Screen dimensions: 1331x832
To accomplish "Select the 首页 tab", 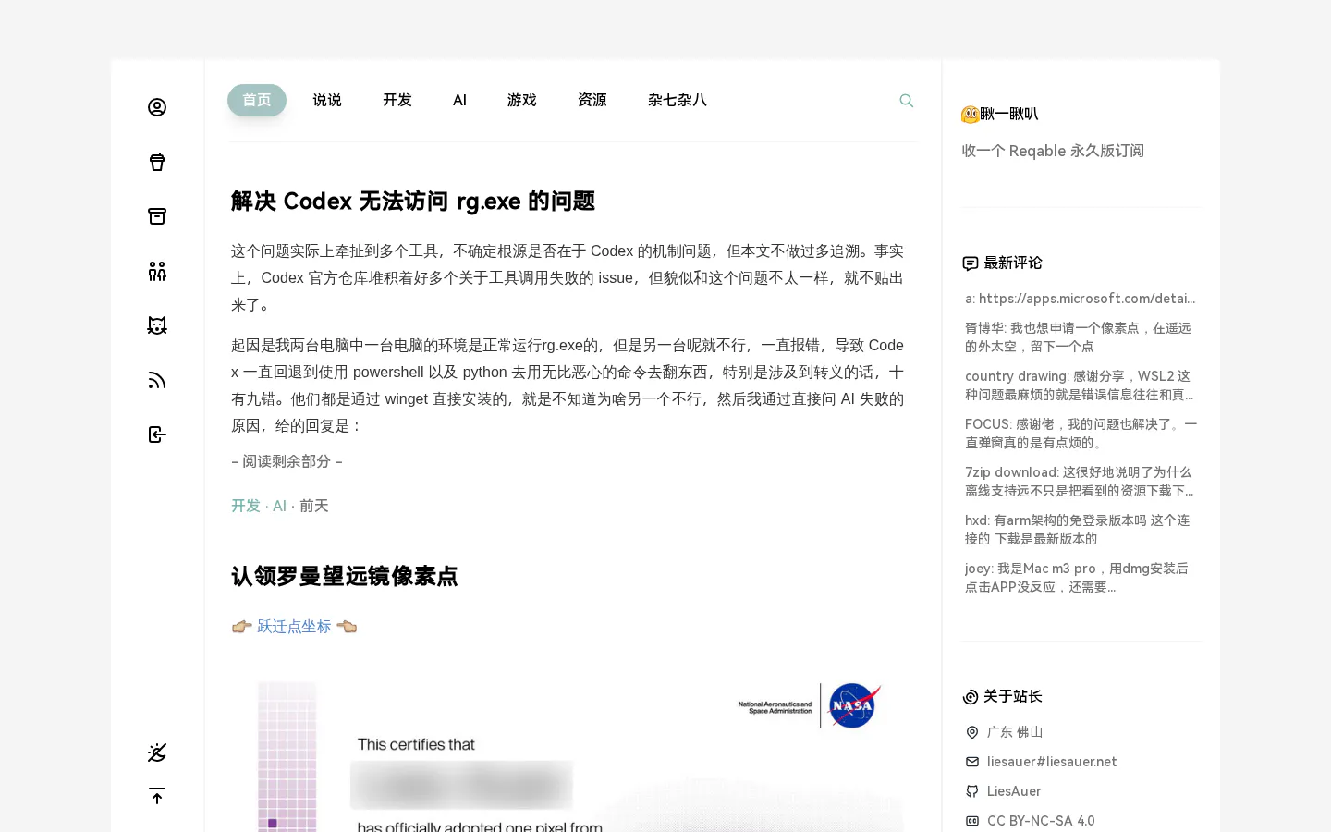I will click(257, 100).
